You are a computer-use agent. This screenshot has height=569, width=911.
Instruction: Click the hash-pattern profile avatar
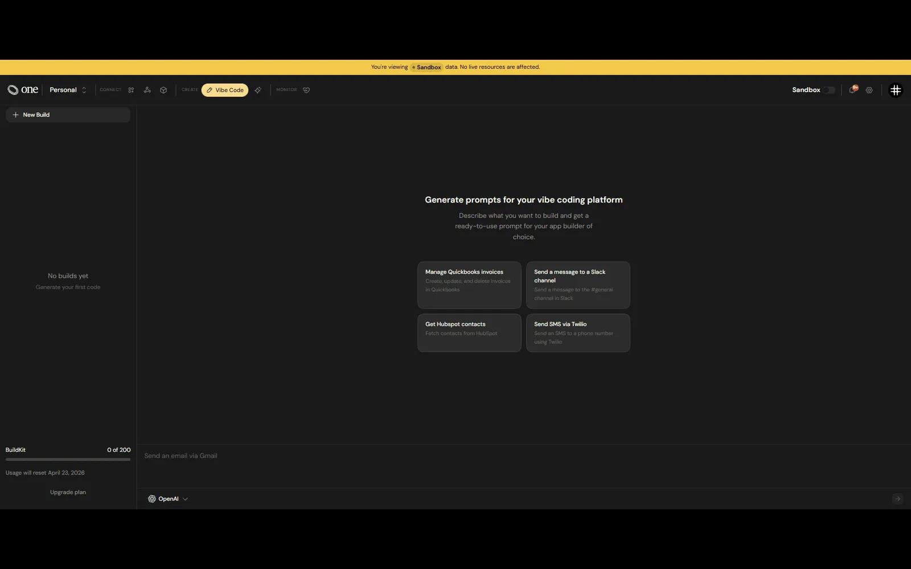click(895, 90)
